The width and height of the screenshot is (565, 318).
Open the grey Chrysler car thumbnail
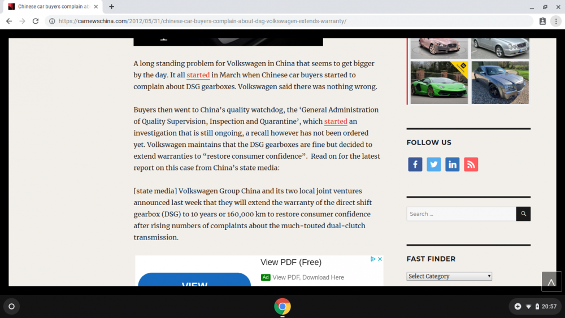[x=500, y=82]
